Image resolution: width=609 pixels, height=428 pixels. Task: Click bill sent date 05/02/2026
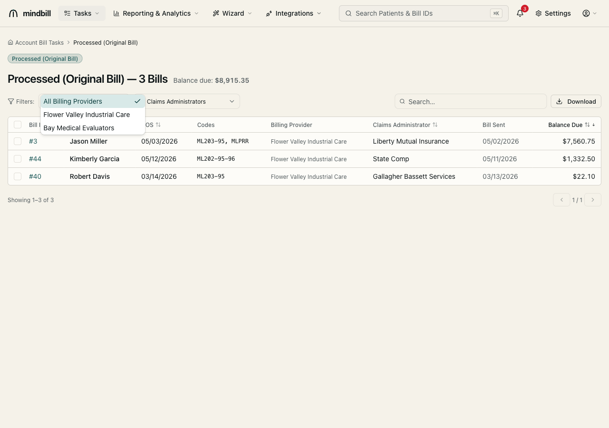pos(501,141)
